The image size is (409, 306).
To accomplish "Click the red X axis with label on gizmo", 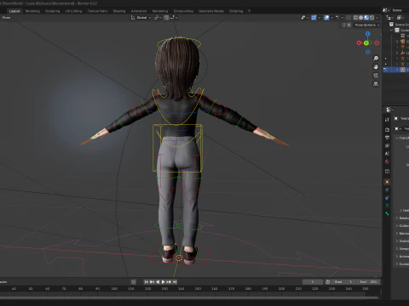I will (x=359, y=43).
